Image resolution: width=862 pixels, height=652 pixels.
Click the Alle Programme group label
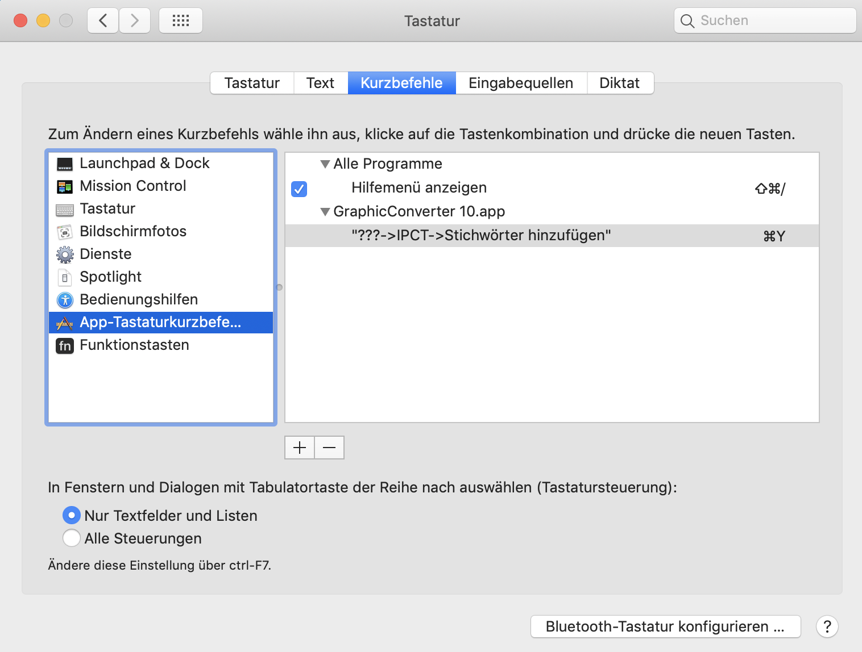click(x=388, y=164)
